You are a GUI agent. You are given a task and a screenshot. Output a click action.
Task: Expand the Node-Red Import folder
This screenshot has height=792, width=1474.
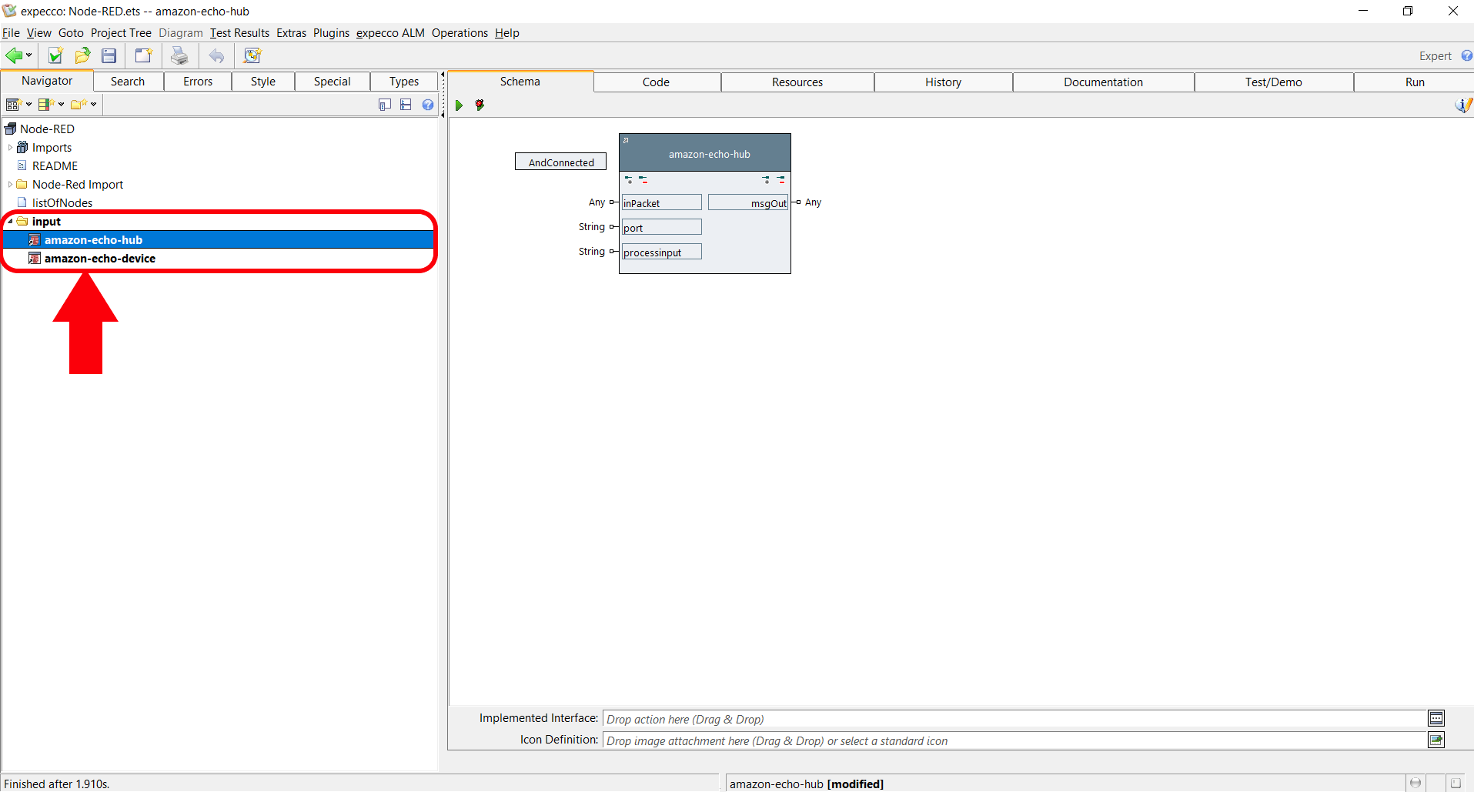tap(10, 185)
